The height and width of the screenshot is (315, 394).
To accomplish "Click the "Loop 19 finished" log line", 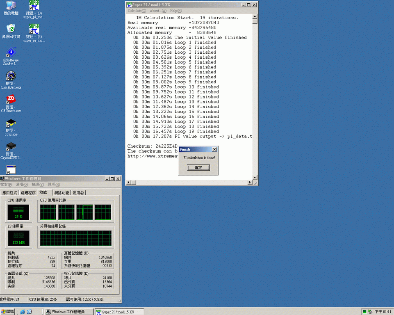I will click(176, 131).
